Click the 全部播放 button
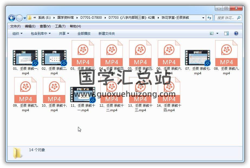Viewport: 250px width, 168px height. 84,34
